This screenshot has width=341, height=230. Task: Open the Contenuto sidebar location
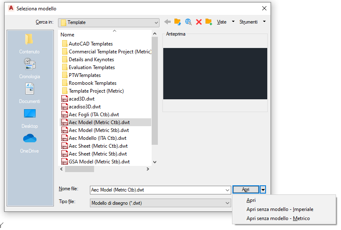tap(29, 44)
